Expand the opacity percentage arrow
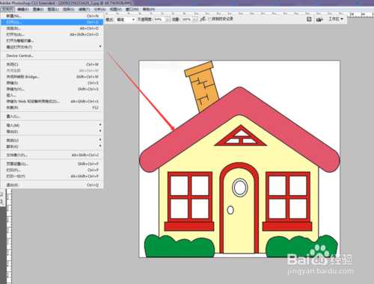The width and height of the screenshot is (374, 284). point(168,19)
